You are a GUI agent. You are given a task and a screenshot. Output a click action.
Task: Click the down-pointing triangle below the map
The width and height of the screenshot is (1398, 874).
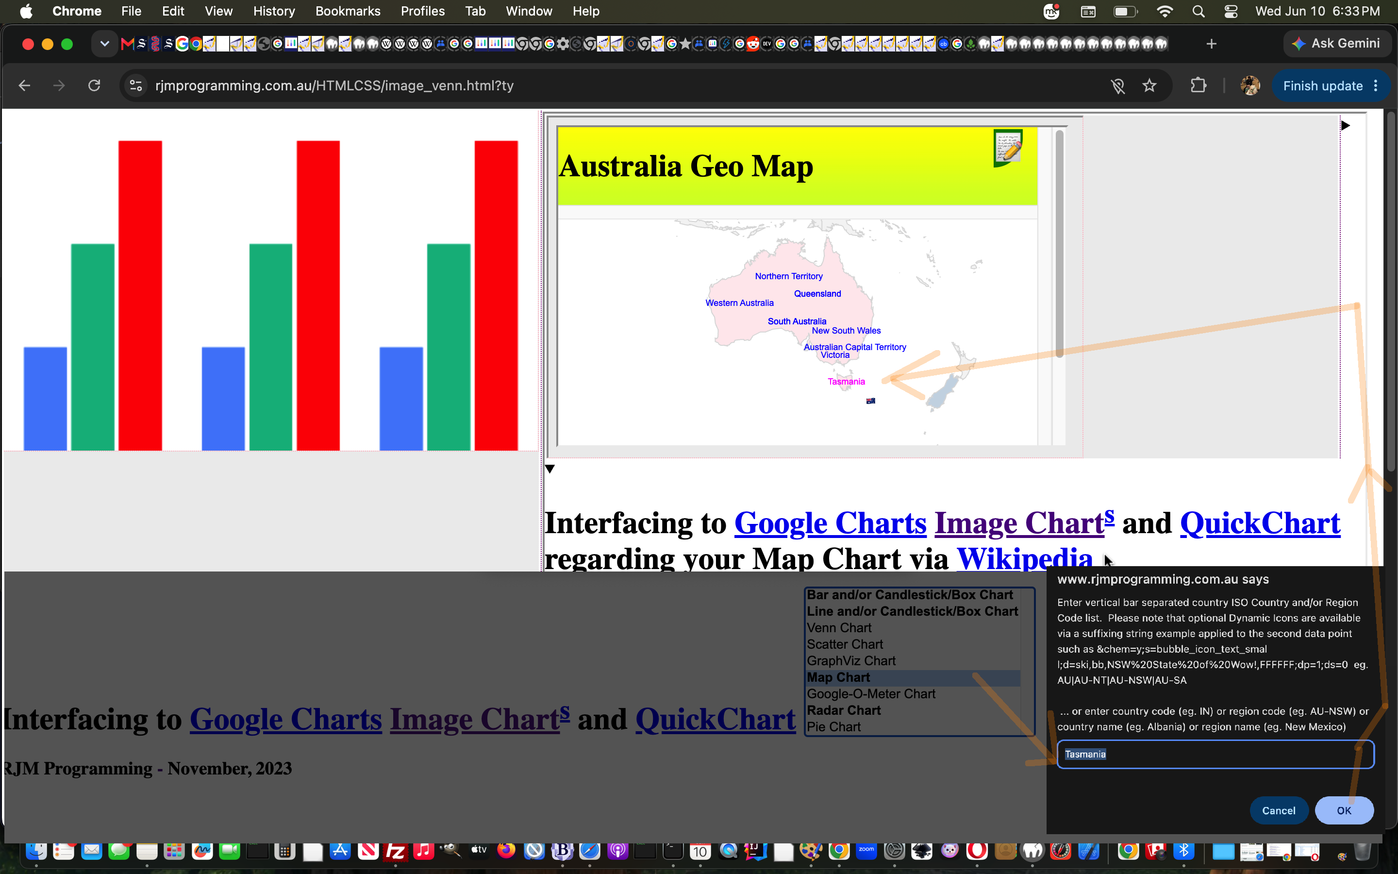pyautogui.click(x=550, y=469)
